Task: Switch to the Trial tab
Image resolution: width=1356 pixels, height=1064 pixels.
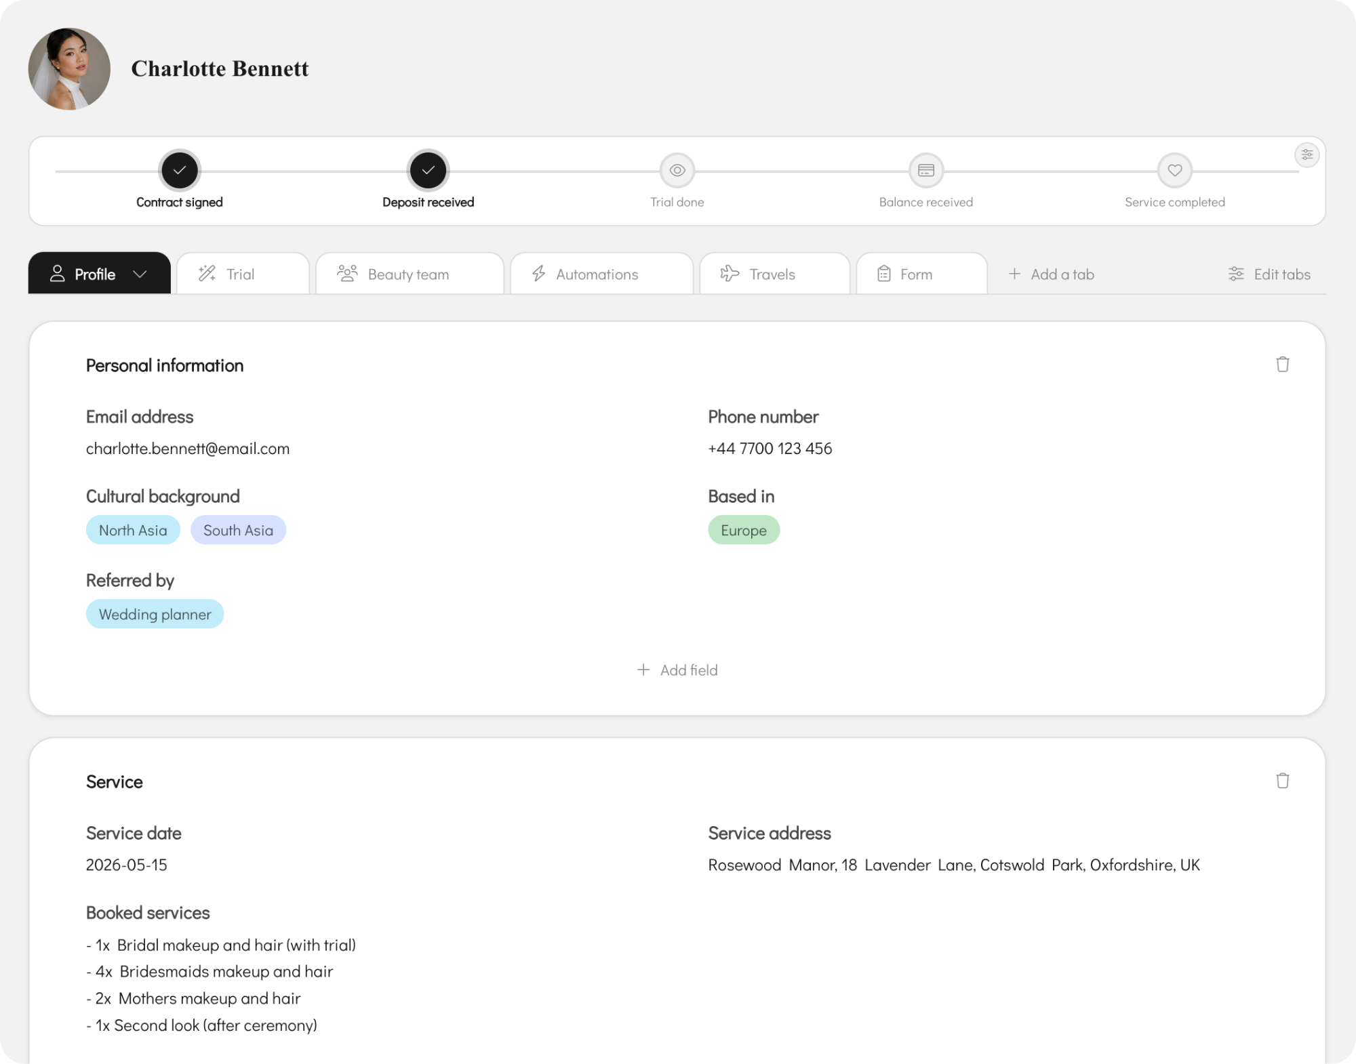Action: coord(243,274)
